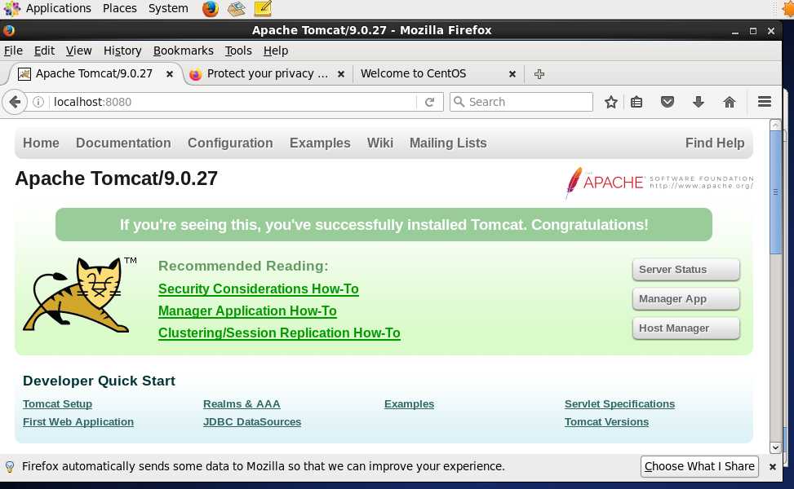The height and width of the screenshot is (489, 794).
Task: Click the vertical scrollbar up arrow
Action: [x=775, y=125]
